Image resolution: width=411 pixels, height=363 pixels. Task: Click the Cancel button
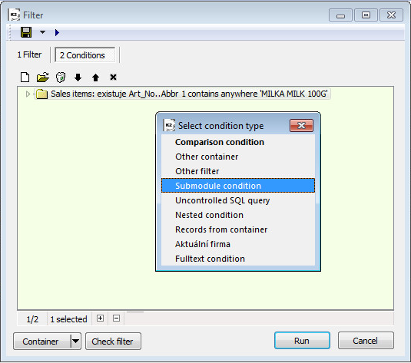[366, 341]
